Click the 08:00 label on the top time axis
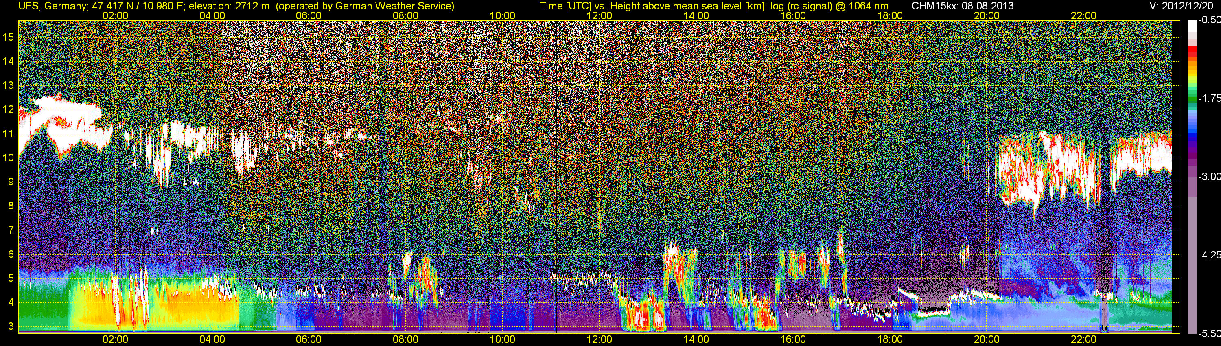 406,15
